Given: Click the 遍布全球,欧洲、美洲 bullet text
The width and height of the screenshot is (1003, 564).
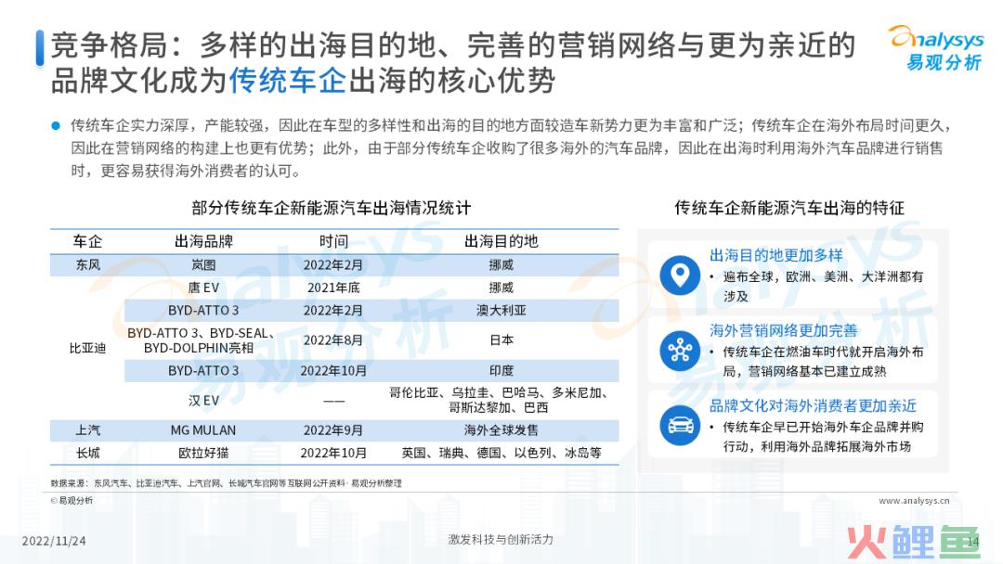Looking at the screenshot, I should click(x=823, y=286).
